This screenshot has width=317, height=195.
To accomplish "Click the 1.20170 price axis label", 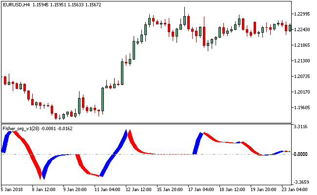I will point(303,92).
